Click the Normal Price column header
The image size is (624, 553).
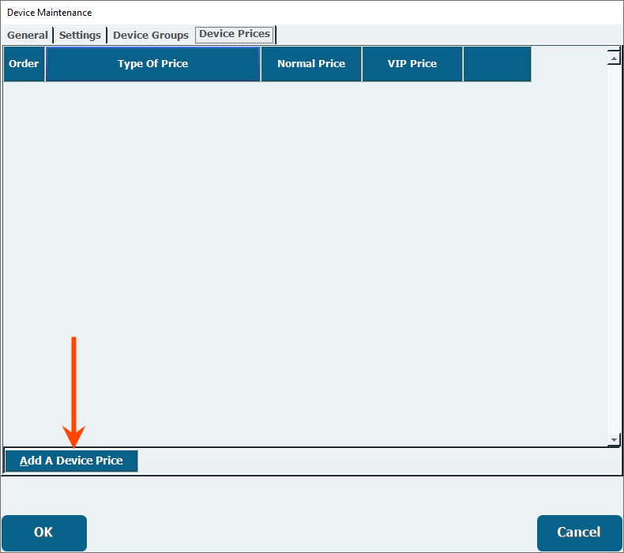[311, 64]
